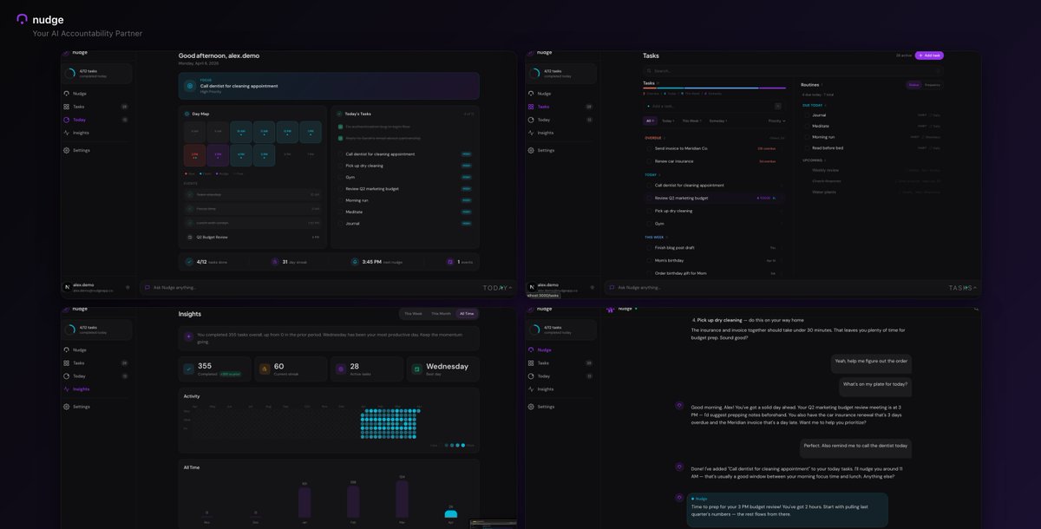Open Settings gear in Insights window sidebar
Screen dimensions: 1041x529
(66, 407)
